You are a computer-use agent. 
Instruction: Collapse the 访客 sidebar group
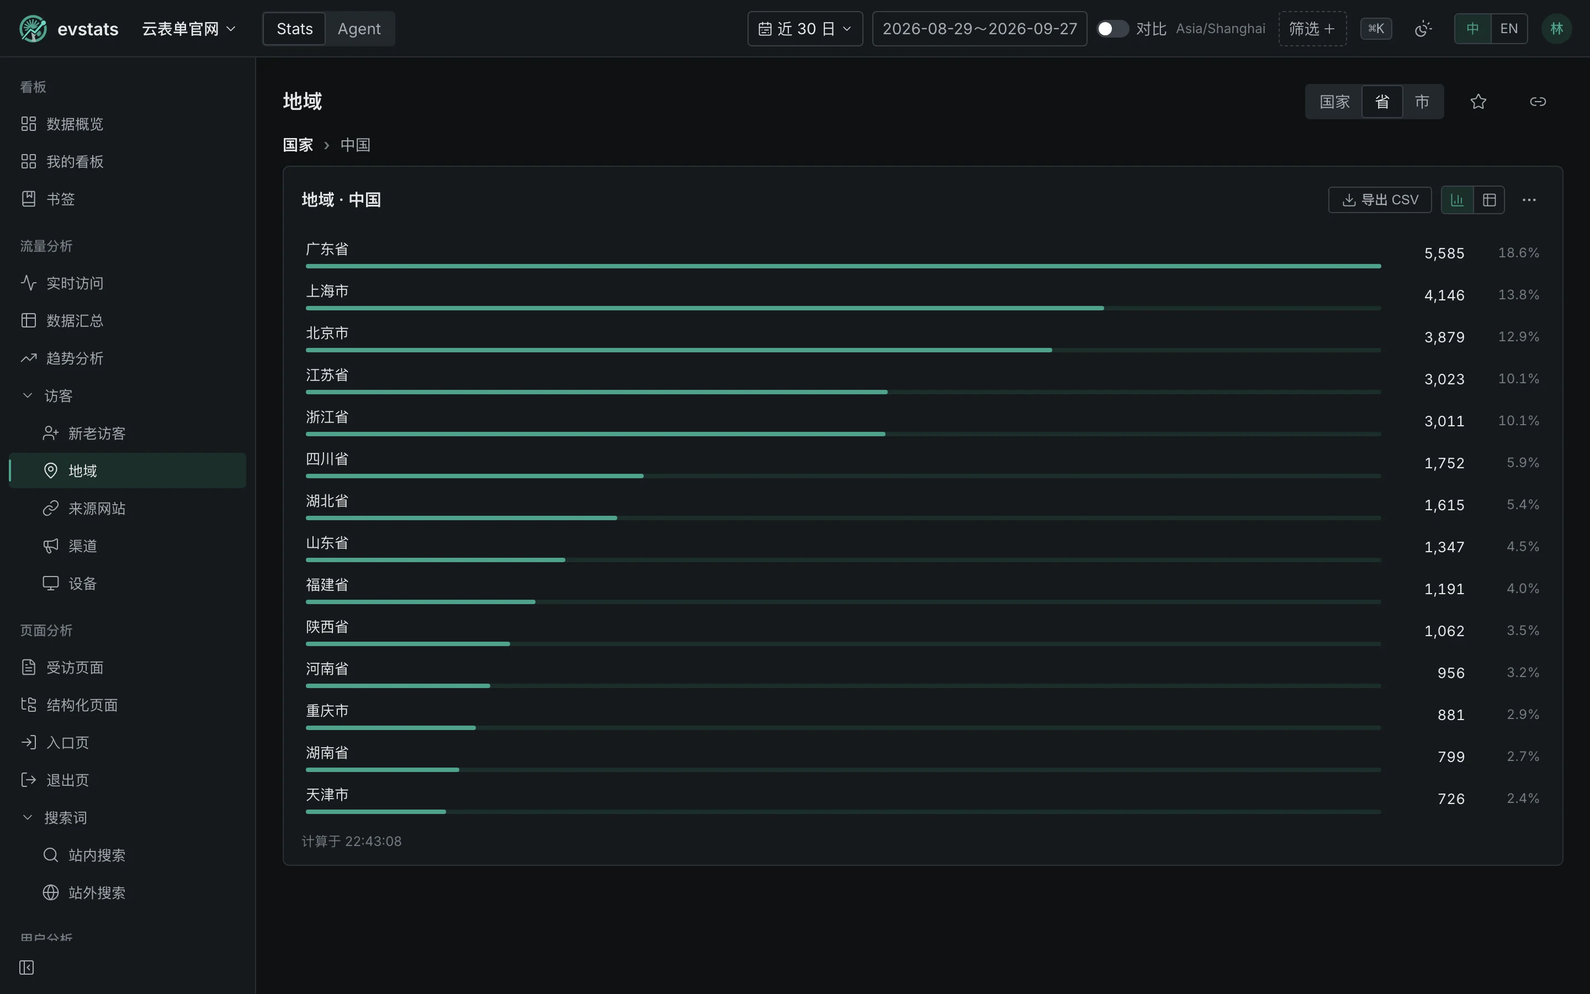[128, 396]
